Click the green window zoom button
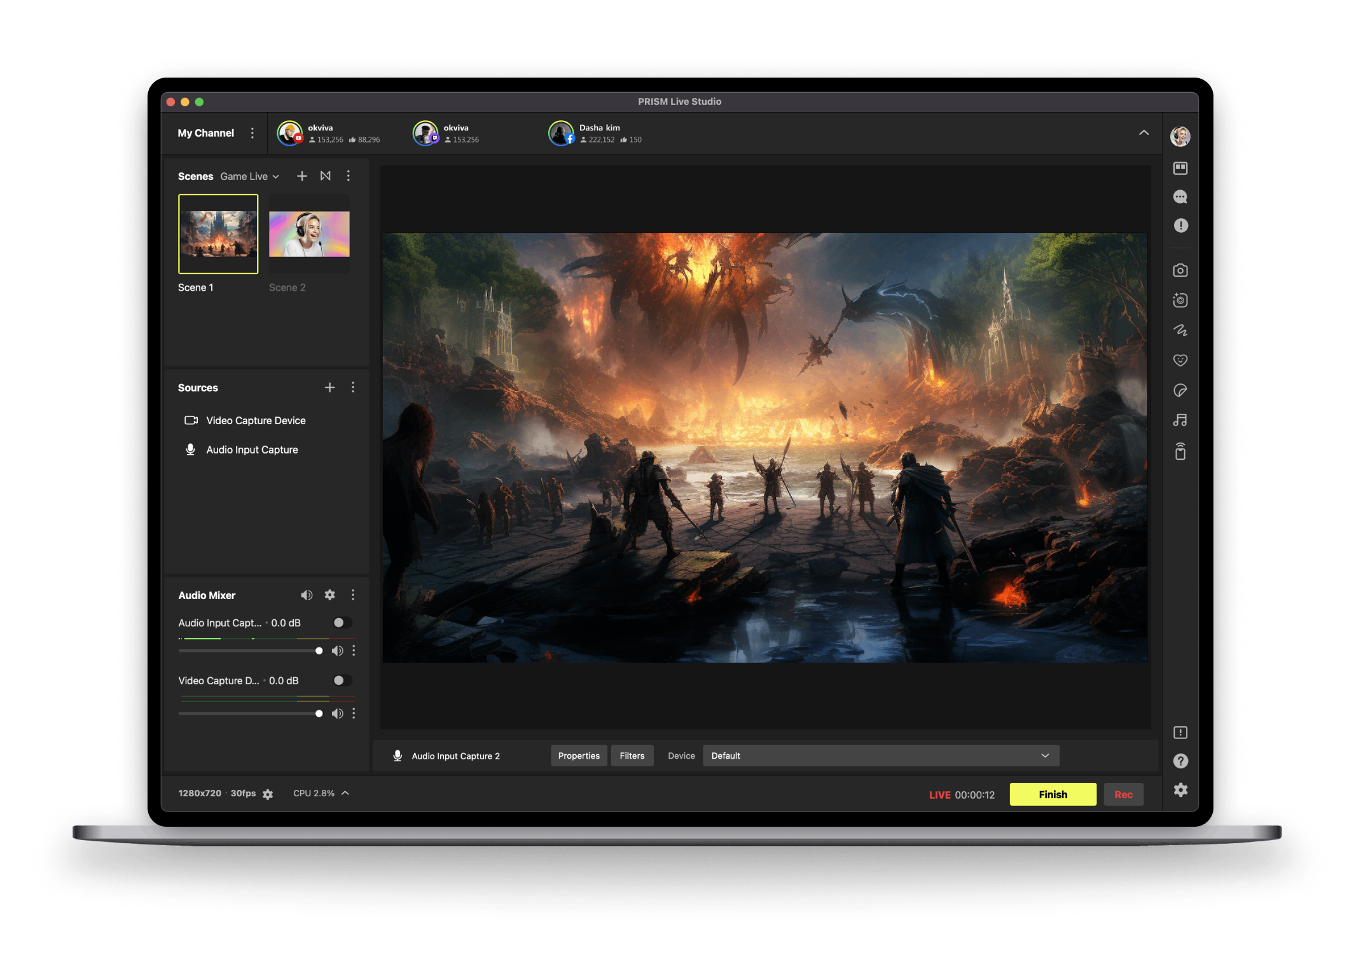 coord(199,102)
